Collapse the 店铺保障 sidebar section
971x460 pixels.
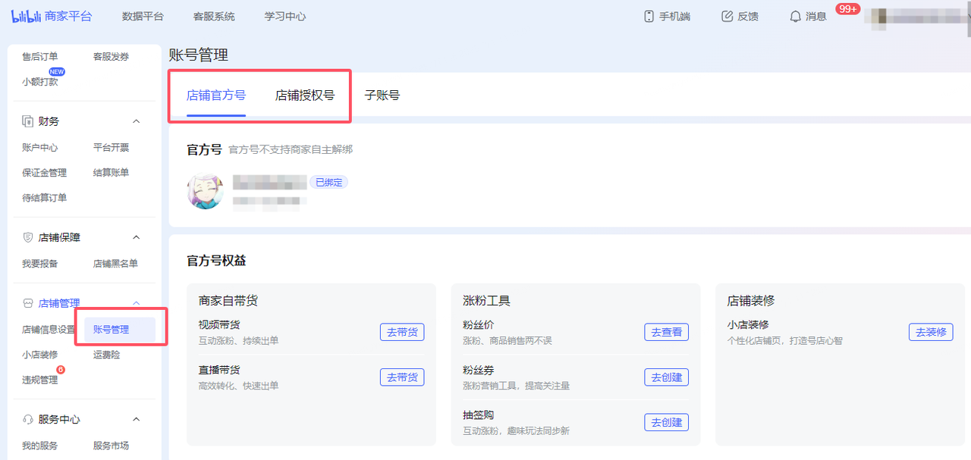[x=136, y=236]
